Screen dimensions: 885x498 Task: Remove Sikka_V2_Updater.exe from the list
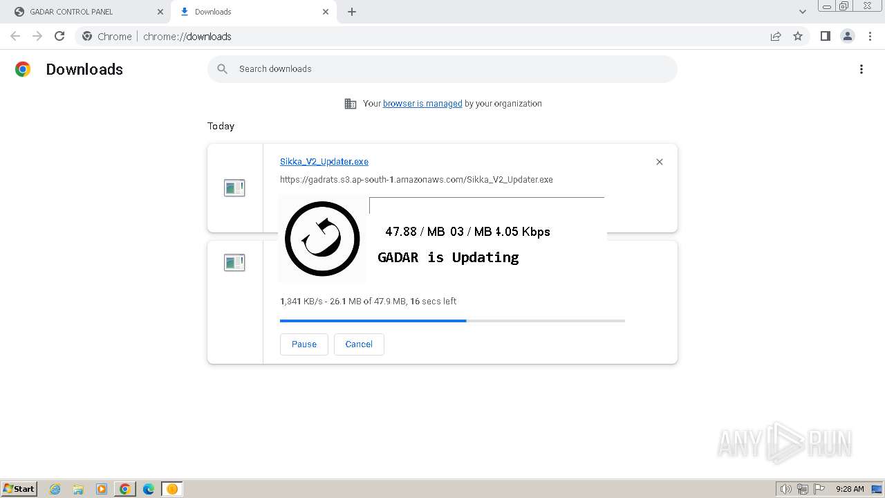coord(660,162)
